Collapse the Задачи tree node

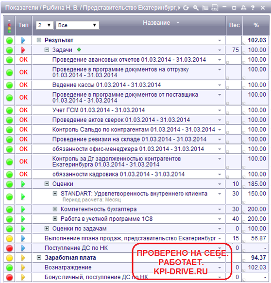(47, 50)
